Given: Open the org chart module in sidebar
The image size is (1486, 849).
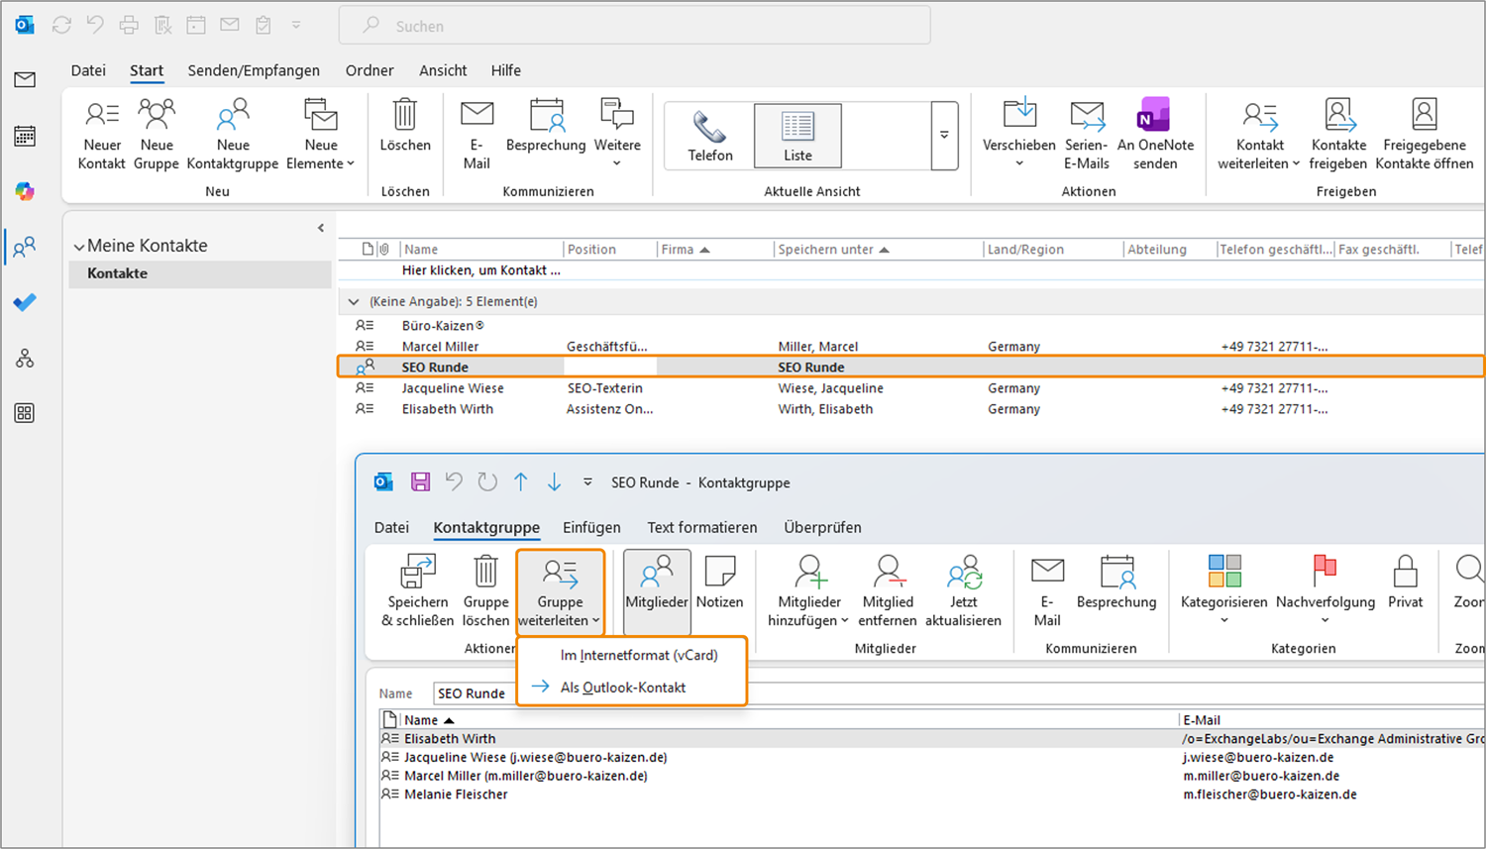Looking at the screenshot, I should (x=25, y=358).
